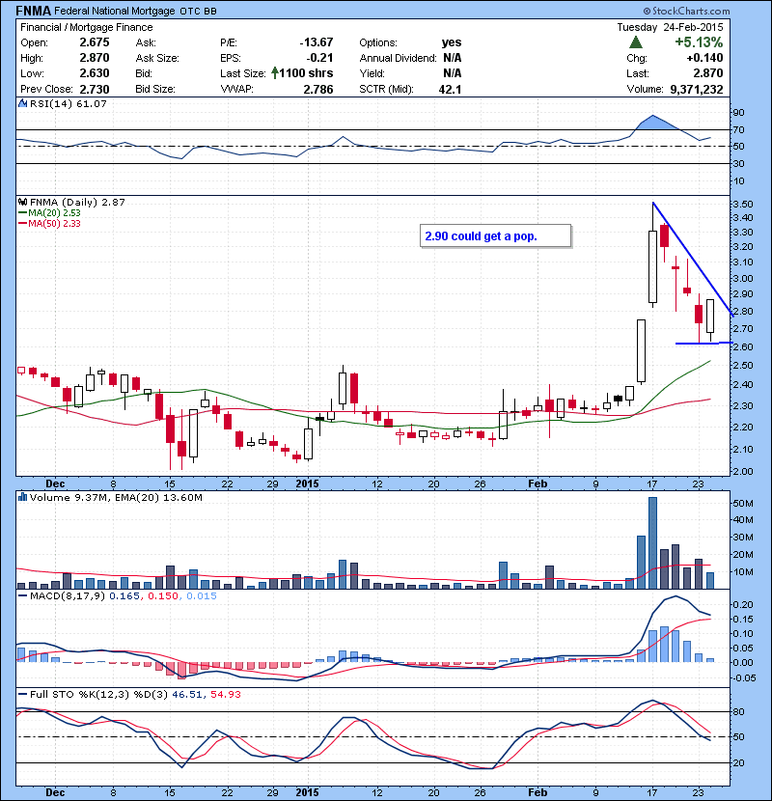Image resolution: width=772 pixels, height=801 pixels.
Task: Click the Federal National Mortgage company name
Action: click(115, 11)
